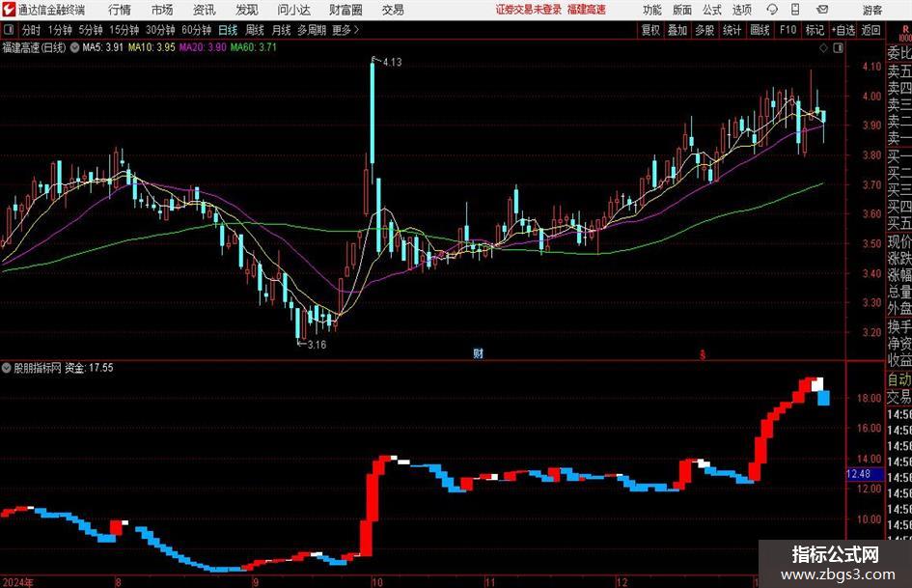The height and width of the screenshot is (588, 912).
Task: Open the 资讯 menu
Action: [x=205, y=10]
